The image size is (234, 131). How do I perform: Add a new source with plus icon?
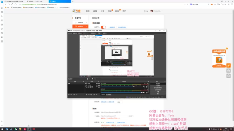(86, 94)
